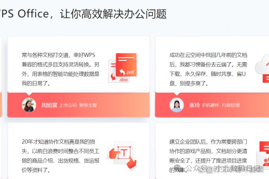
Task: Click the line 价等资料了。
Action: [x=36, y=170]
